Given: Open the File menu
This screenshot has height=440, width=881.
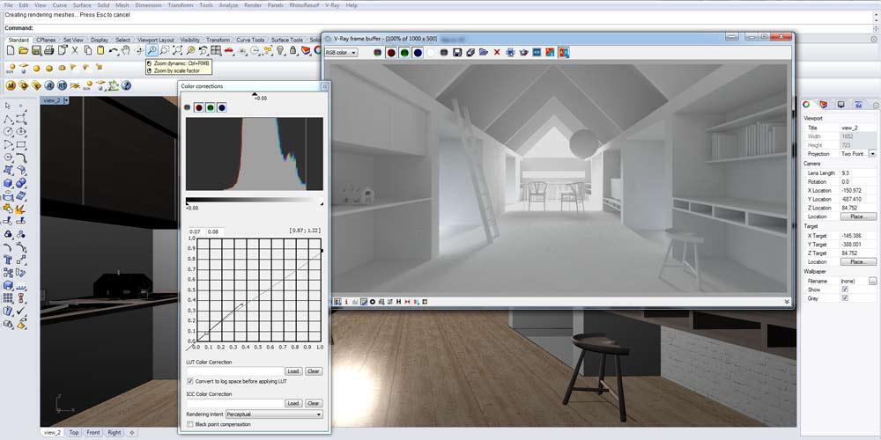Looking at the screenshot, I should coord(9,5).
